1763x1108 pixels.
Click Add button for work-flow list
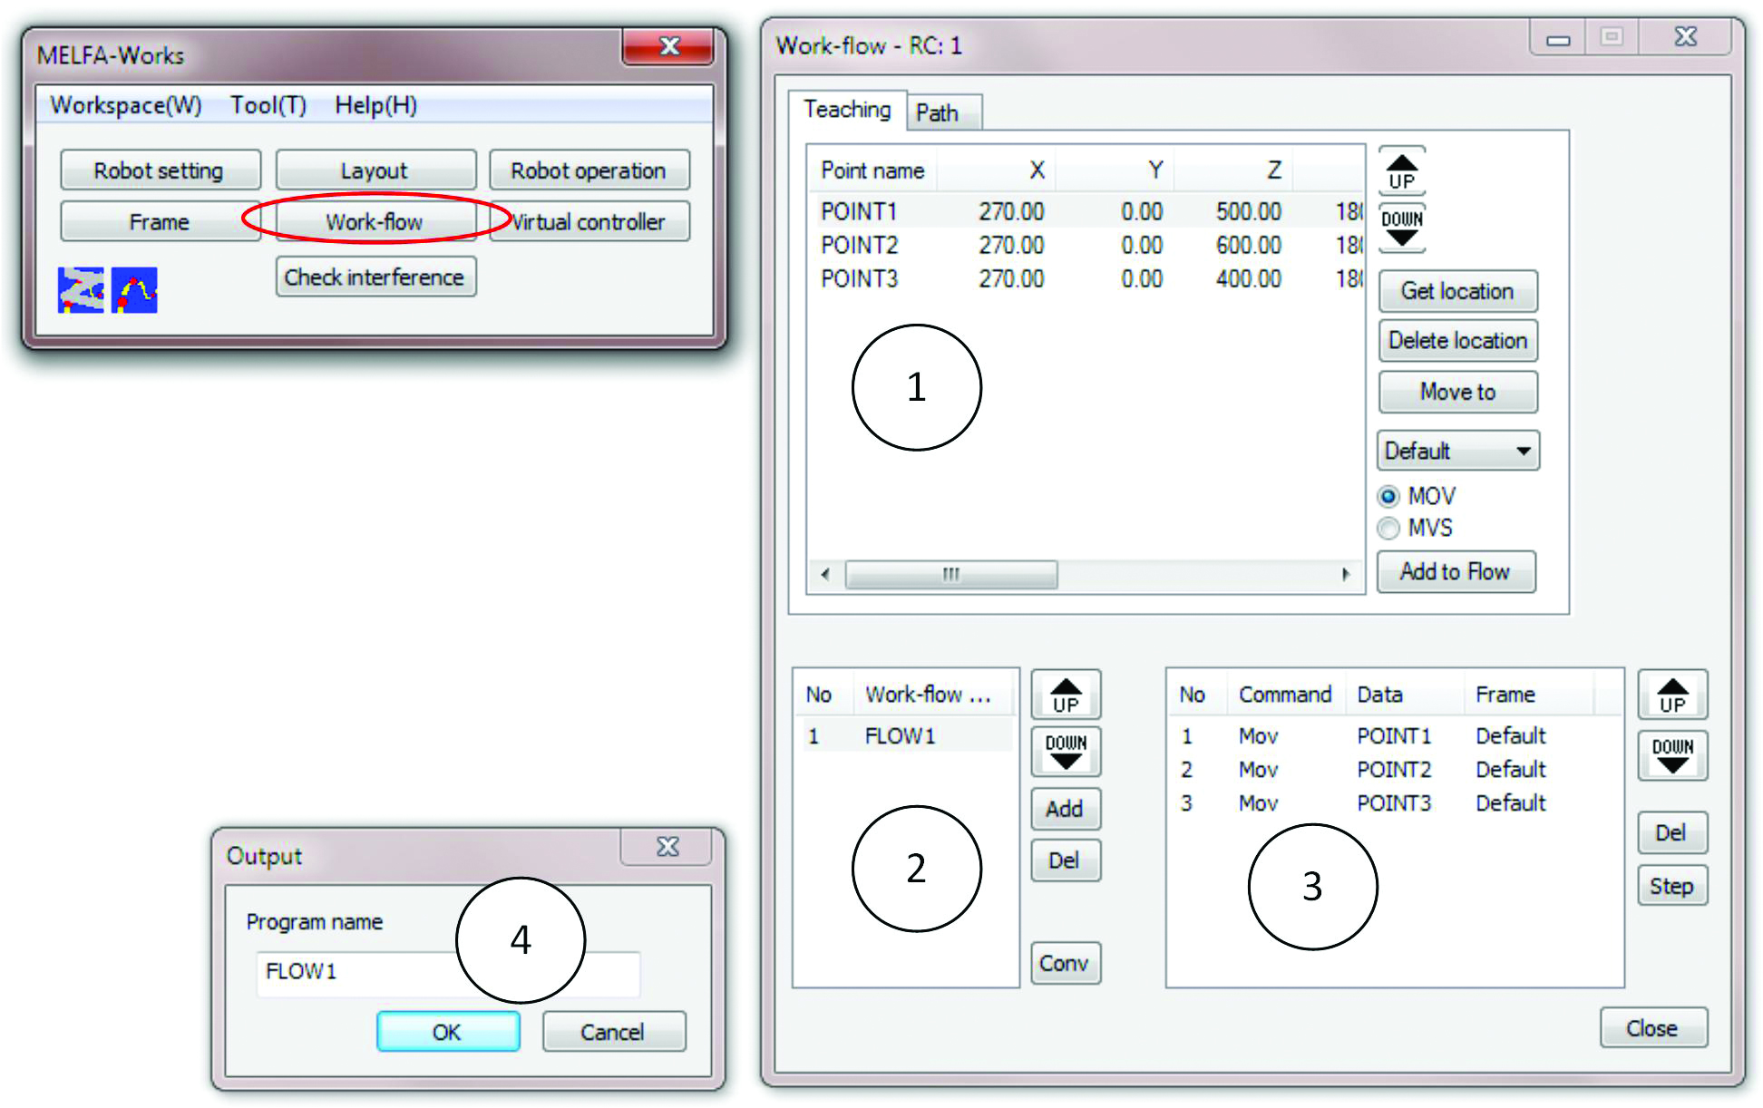(x=1066, y=809)
